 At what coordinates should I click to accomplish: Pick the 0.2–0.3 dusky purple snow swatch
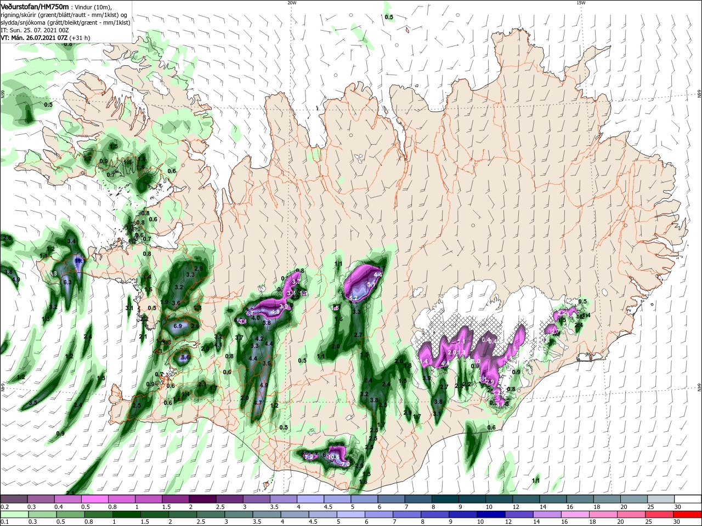coord(14,499)
